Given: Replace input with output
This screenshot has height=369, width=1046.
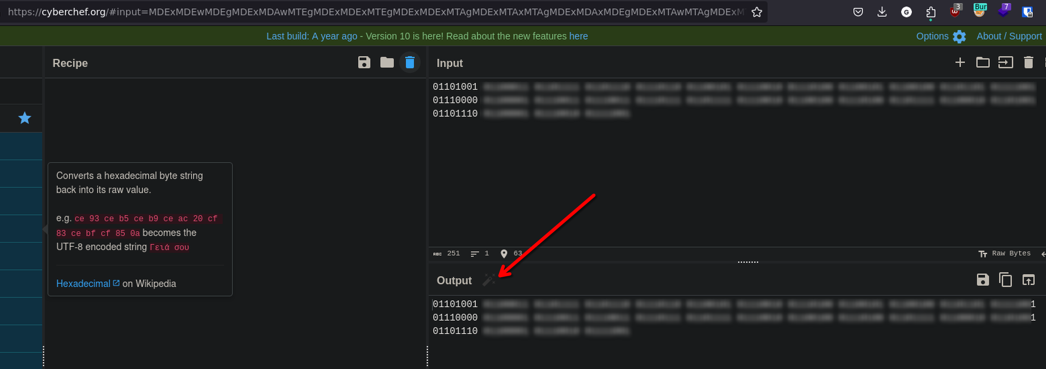Looking at the screenshot, I should pyautogui.click(x=1028, y=280).
